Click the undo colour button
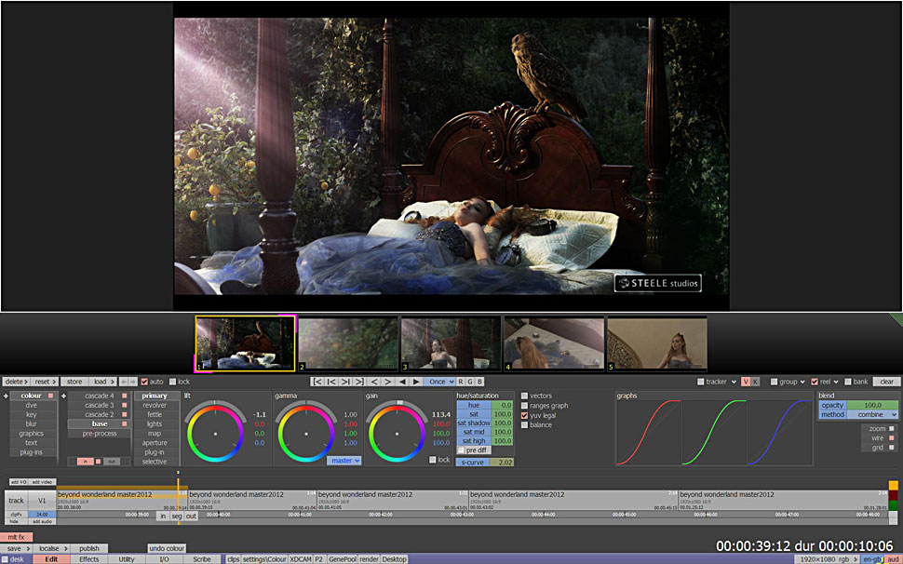Viewport: 903px width, 564px height. [x=167, y=548]
